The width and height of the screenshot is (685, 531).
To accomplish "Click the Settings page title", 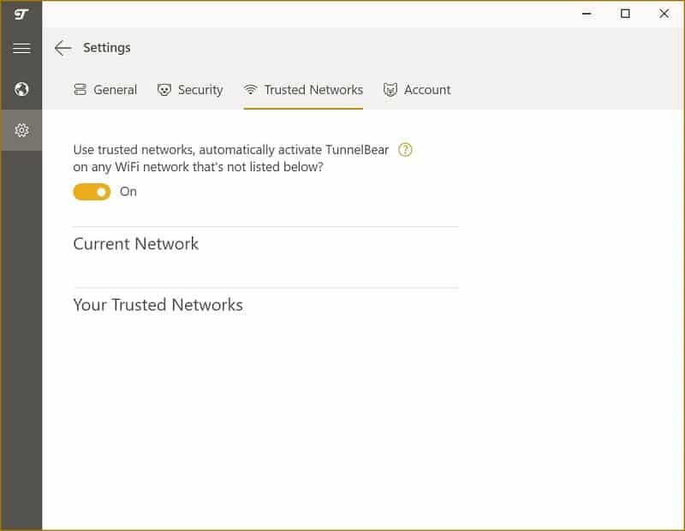I will (107, 48).
